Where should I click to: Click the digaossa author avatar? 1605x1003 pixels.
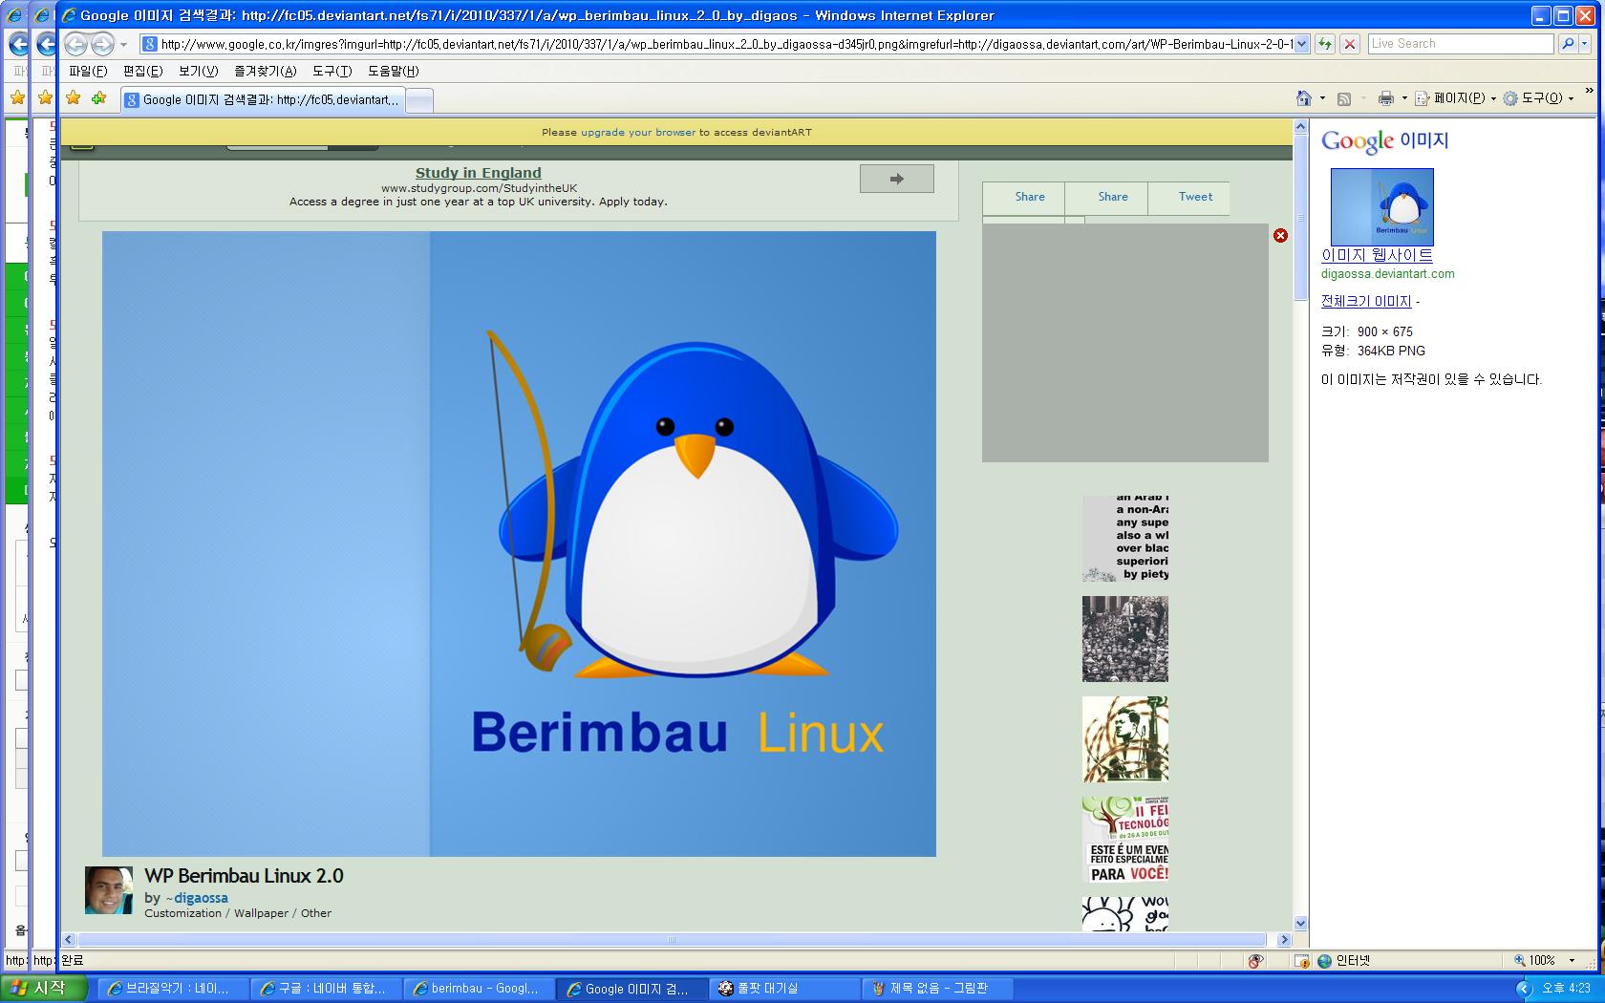coord(109,890)
